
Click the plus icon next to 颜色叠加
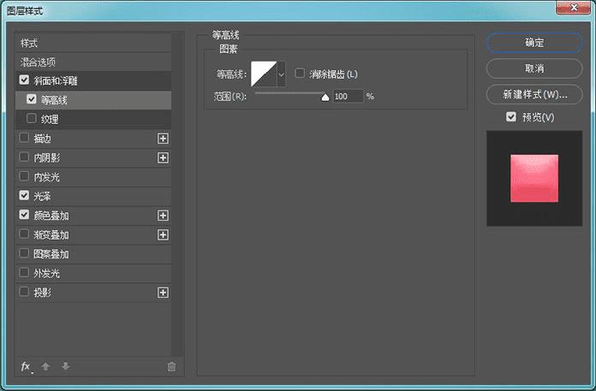(163, 216)
